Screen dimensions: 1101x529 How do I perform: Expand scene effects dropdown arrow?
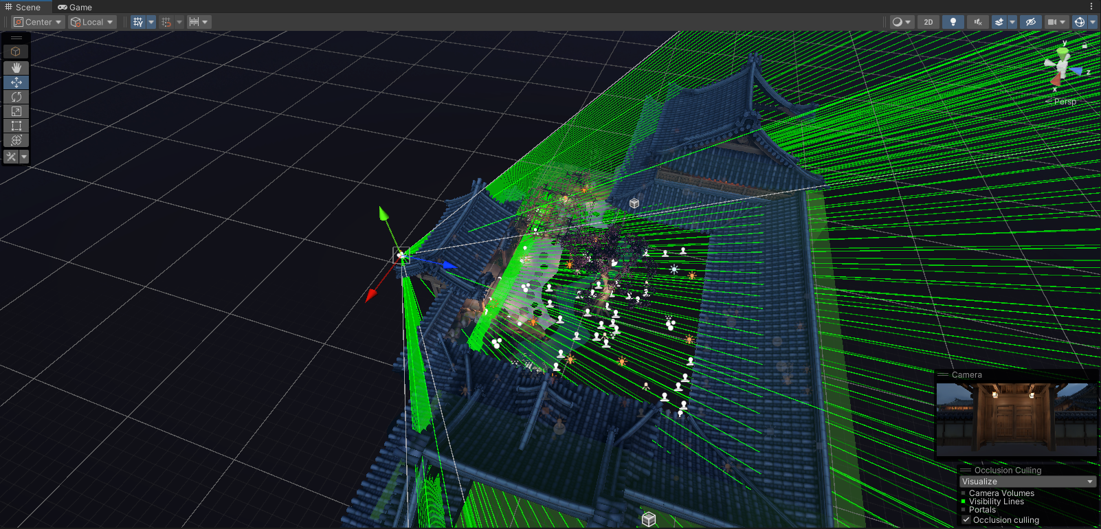(x=1012, y=22)
